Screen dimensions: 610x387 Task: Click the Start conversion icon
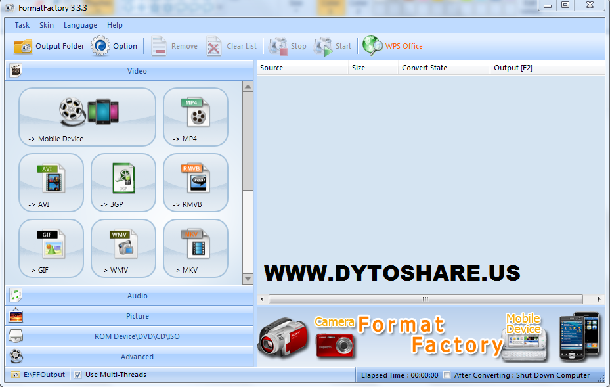pyautogui.click(x=322, y=47)
